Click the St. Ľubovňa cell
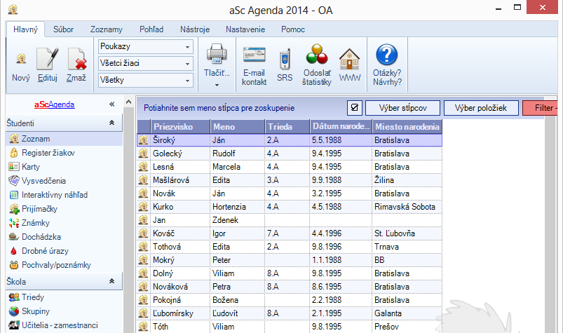Image resolution: width=563 pixels, height=333 pixels. (407, 233)
